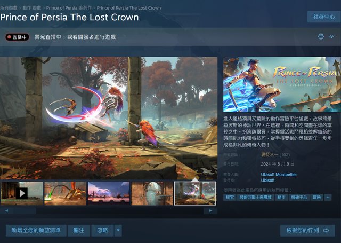This screenshot has height=243, width=341.
Task: Click right arrow of thumbnail scrollbar
Action: click(210, 211)
